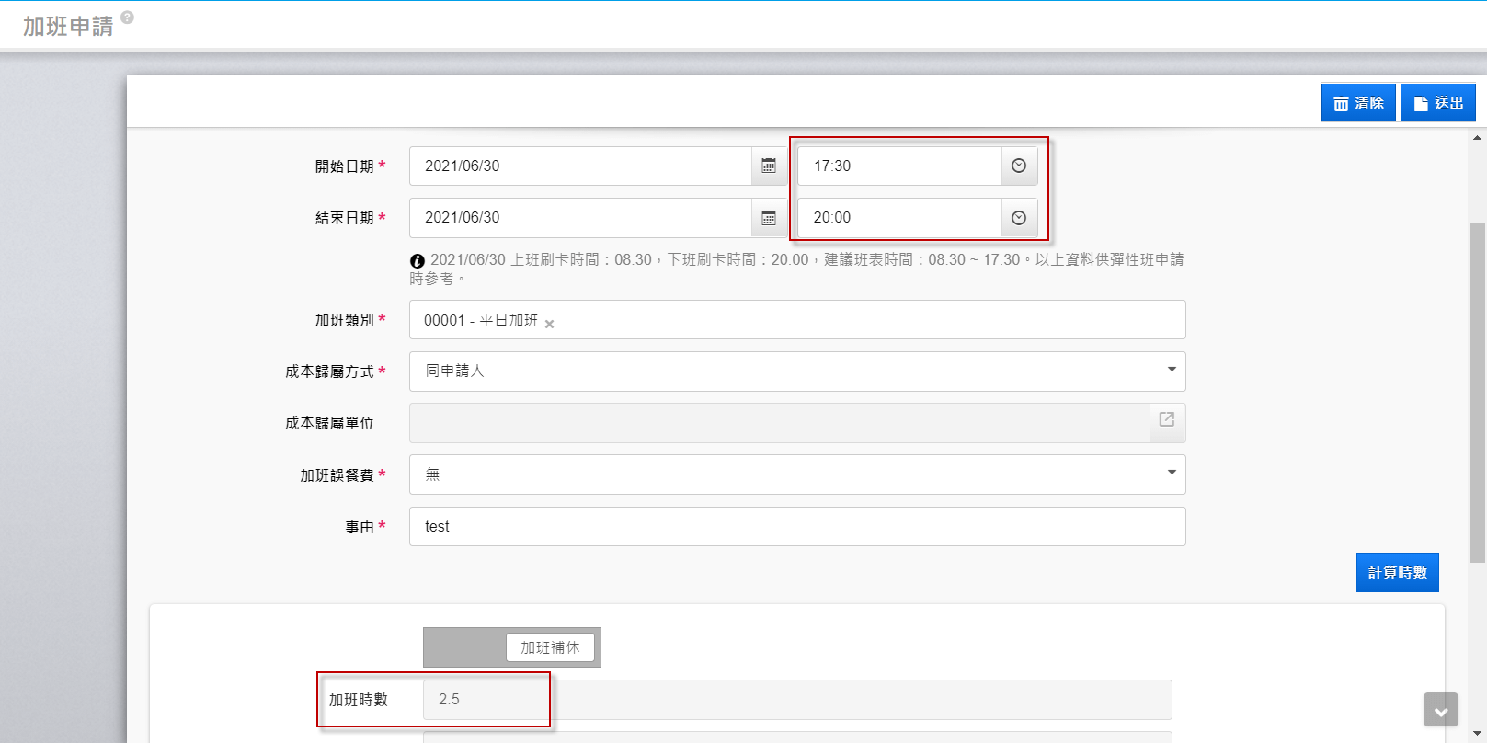Remove the 平日加班 overtime type tag
The width and height of the screenshot is (1487, 743).
tap(549, 324)
